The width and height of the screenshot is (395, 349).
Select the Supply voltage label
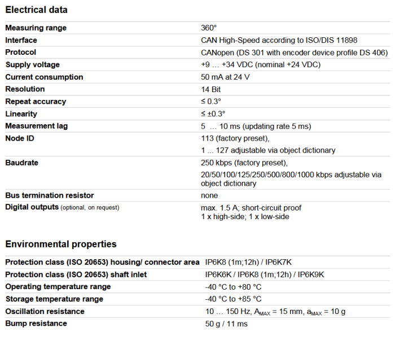pyautogui.click(x=32, y=64)
